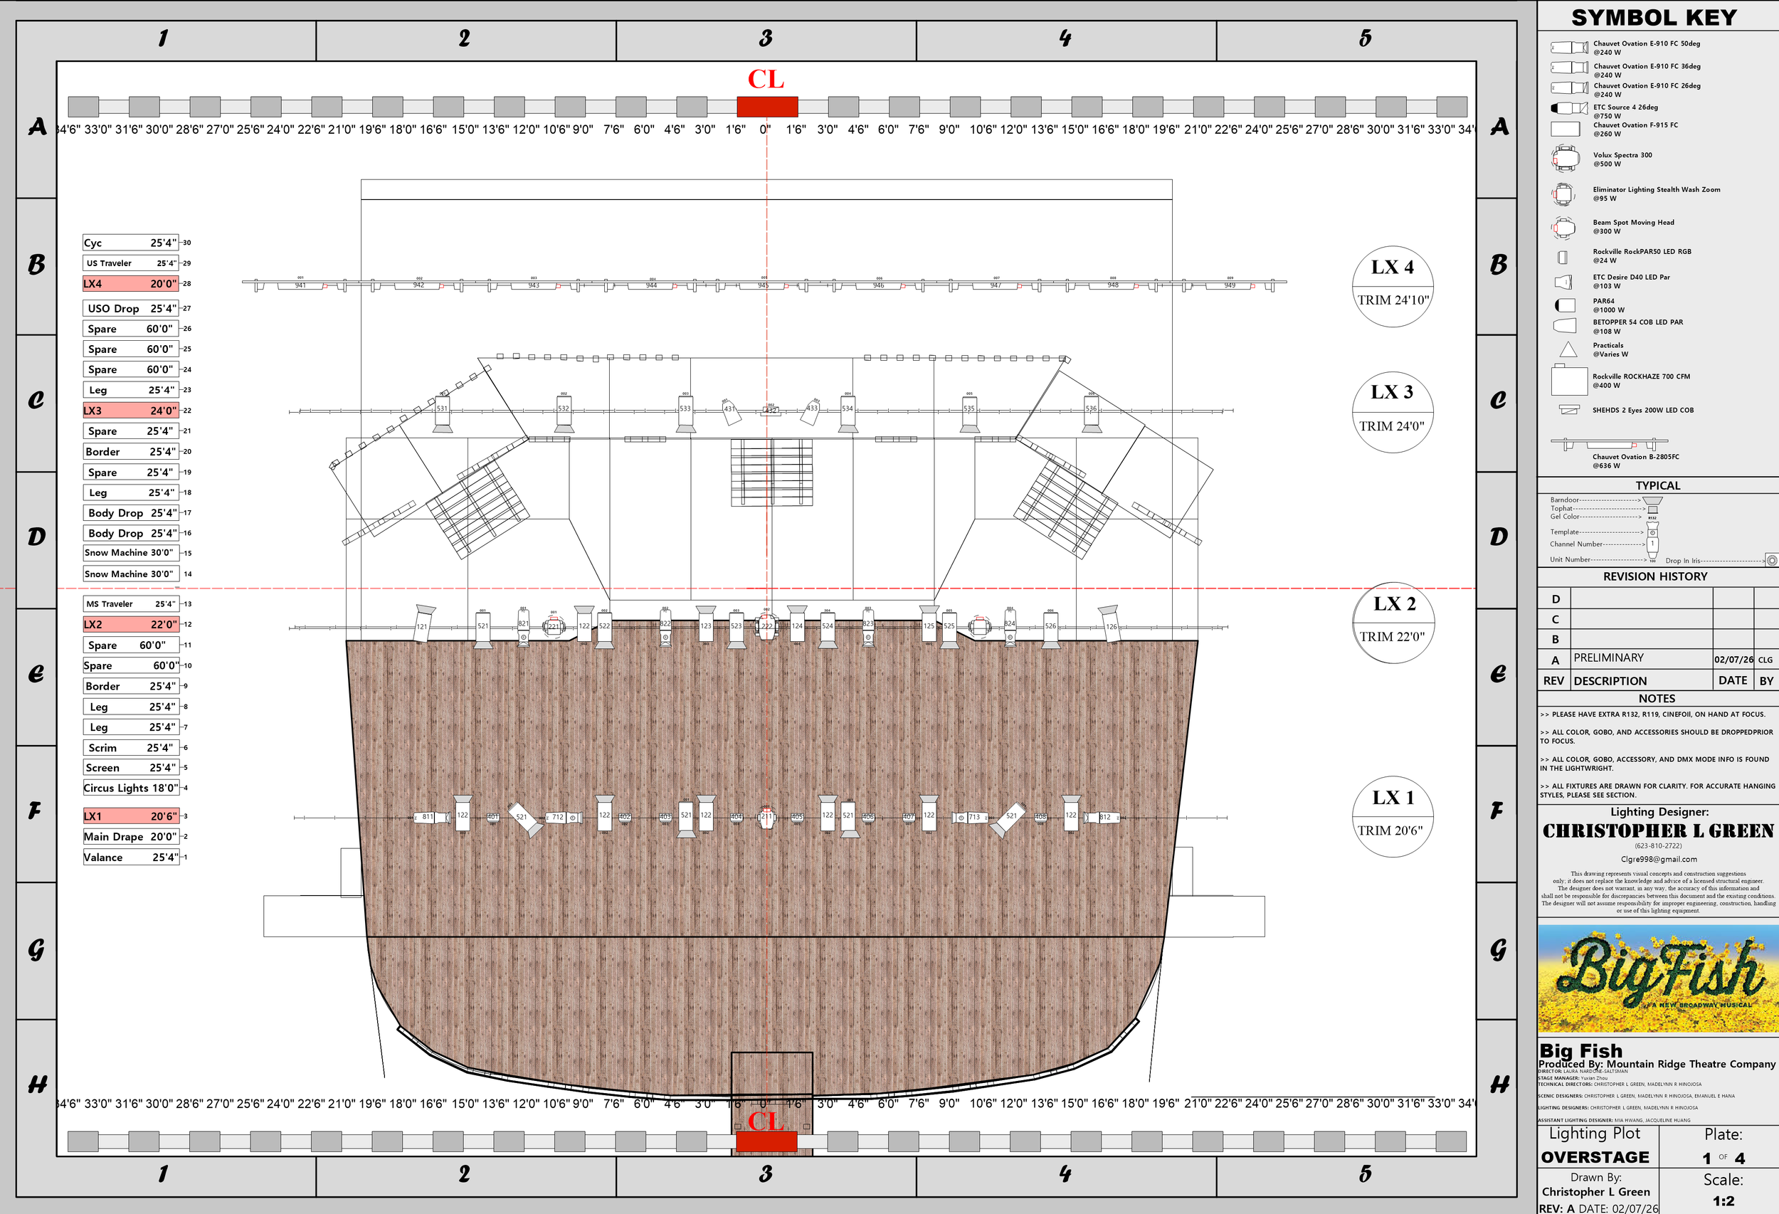
Task: Open the Big Fish show logo image
Action: coord(1658,979)
